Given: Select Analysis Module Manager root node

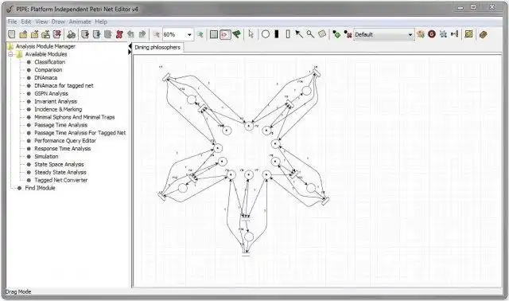Looking at the screenshot, I should point(45,46).
